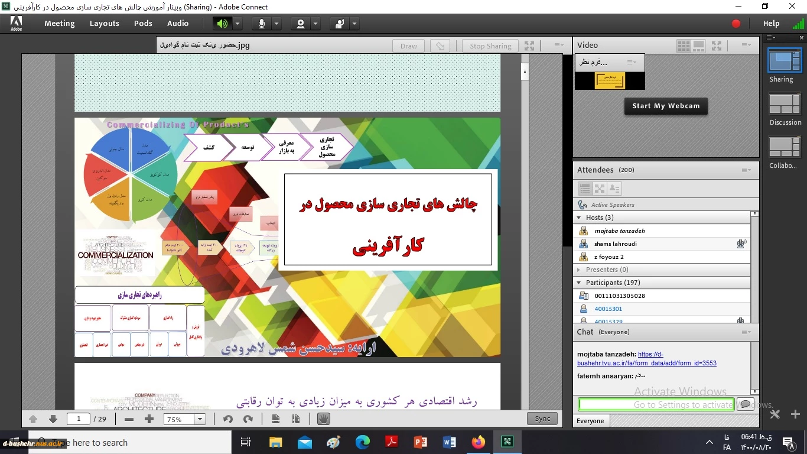
Task: Select the Everyone chat tab
Action: [591, 421]
